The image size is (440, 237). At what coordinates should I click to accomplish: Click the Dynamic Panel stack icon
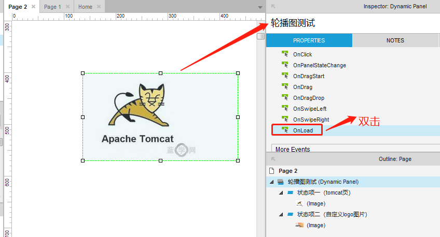click(280, 182)
